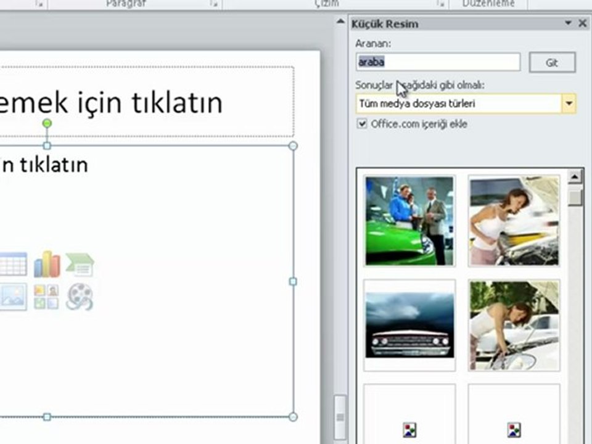Open the Çizim group dialog launcher
The image size is (592, 444).
[440, 4]
